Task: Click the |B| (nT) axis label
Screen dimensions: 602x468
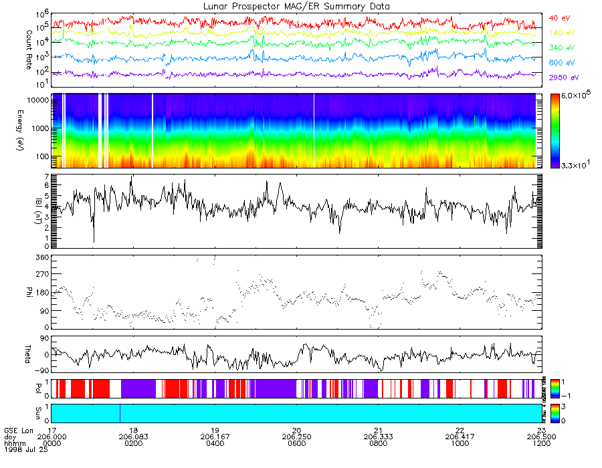Action: tap(38, 211)
